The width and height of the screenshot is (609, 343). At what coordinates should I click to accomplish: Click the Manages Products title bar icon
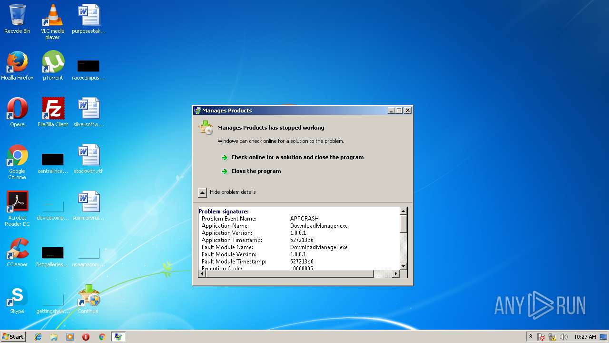(x=197, y=111)
